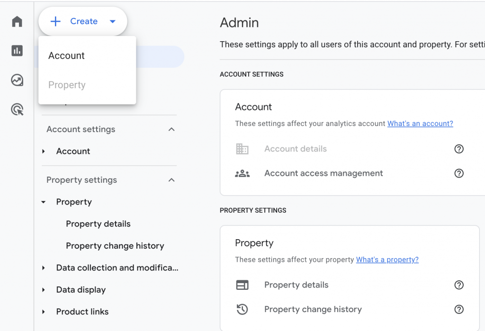Open the Explore icon in sidebar
485x331 pixels.
coord(17,80)
